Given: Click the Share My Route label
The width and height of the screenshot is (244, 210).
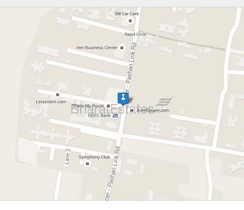Looking at the screenshot, I should coord(88,106).
